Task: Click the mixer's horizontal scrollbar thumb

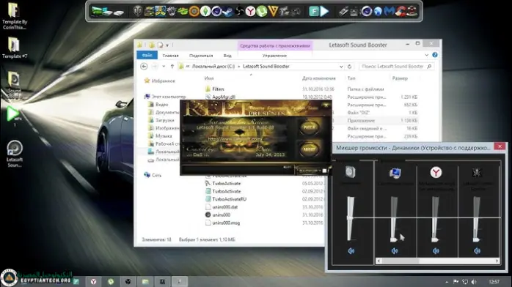Action: tap(401, 261)
